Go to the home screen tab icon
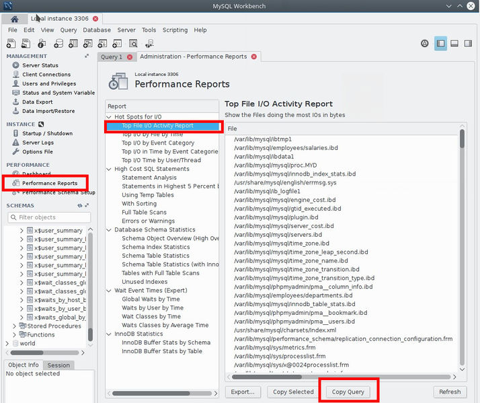The image size is (480, 403). [14, 19]
